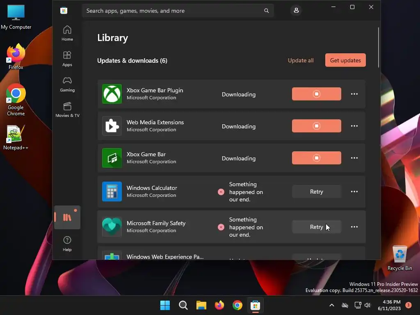Open the user account profile icon

click(296, 10)
